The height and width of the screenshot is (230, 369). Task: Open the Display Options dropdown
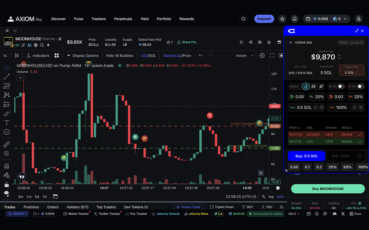(x=83, y=55)
